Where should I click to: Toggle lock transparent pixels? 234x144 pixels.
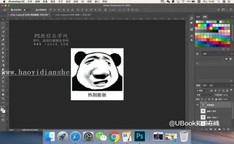202,99
